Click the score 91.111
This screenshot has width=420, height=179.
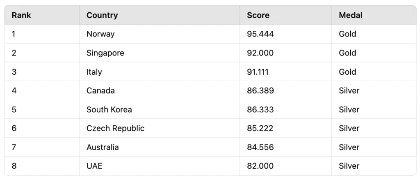[258, 72]
